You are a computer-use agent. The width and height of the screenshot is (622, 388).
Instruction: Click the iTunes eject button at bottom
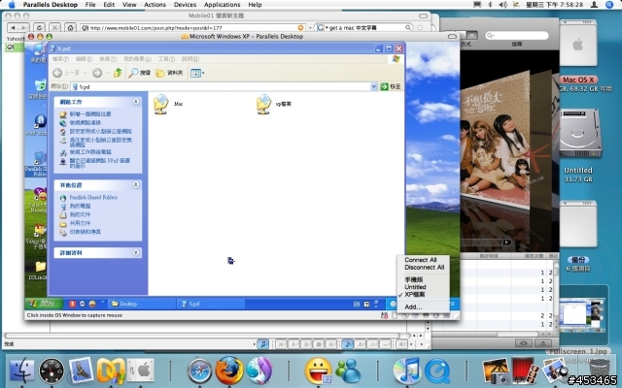543,343
